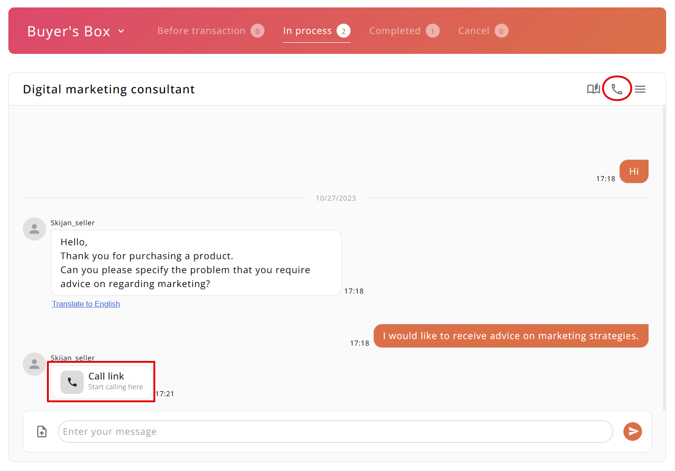Image resolution: width=675 pixels, height=471 pixels.
Task: Click the 17:21 timestamp by Call link
Action: click(x=165, y=394)
